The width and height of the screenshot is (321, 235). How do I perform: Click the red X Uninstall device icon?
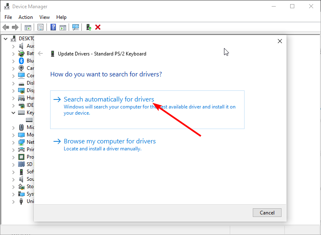98,27
